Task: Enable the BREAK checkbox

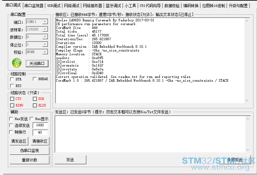Action: (x=35, y=79)
